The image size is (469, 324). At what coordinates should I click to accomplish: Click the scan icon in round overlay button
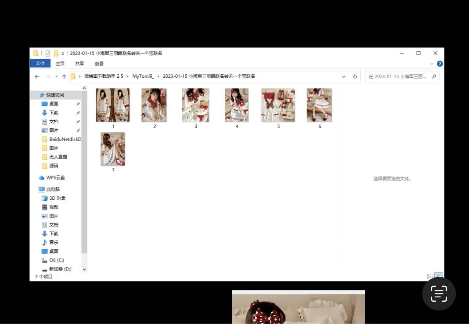pos(439,294)
